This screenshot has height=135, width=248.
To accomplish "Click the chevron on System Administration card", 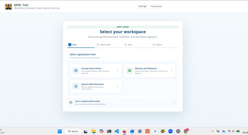I will coord(118,86).
